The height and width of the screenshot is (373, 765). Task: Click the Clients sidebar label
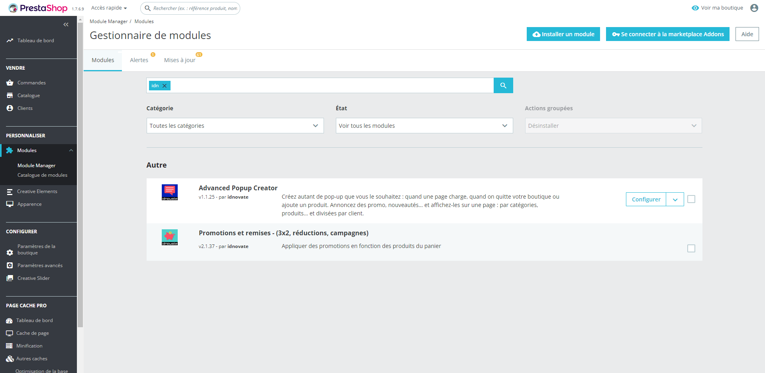pos(25,108)
